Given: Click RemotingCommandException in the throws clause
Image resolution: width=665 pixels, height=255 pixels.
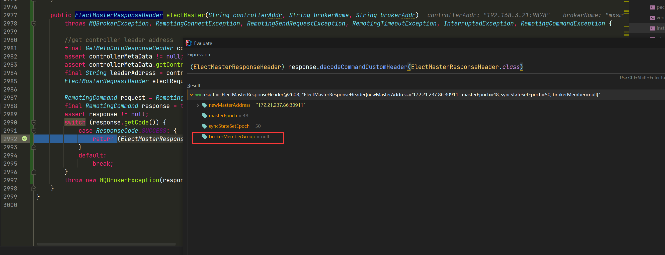Looking at the screenshot, I should 563,24.
